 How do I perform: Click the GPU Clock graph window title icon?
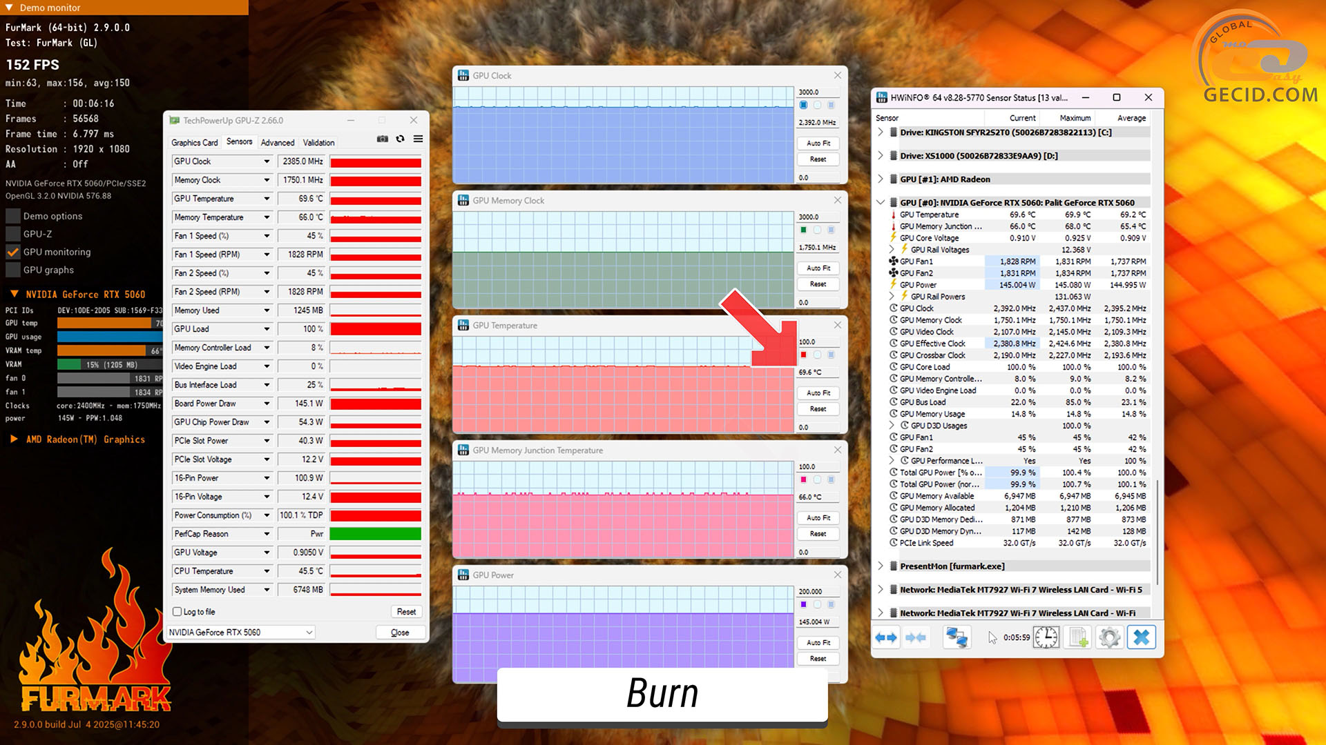coord(463,75)
